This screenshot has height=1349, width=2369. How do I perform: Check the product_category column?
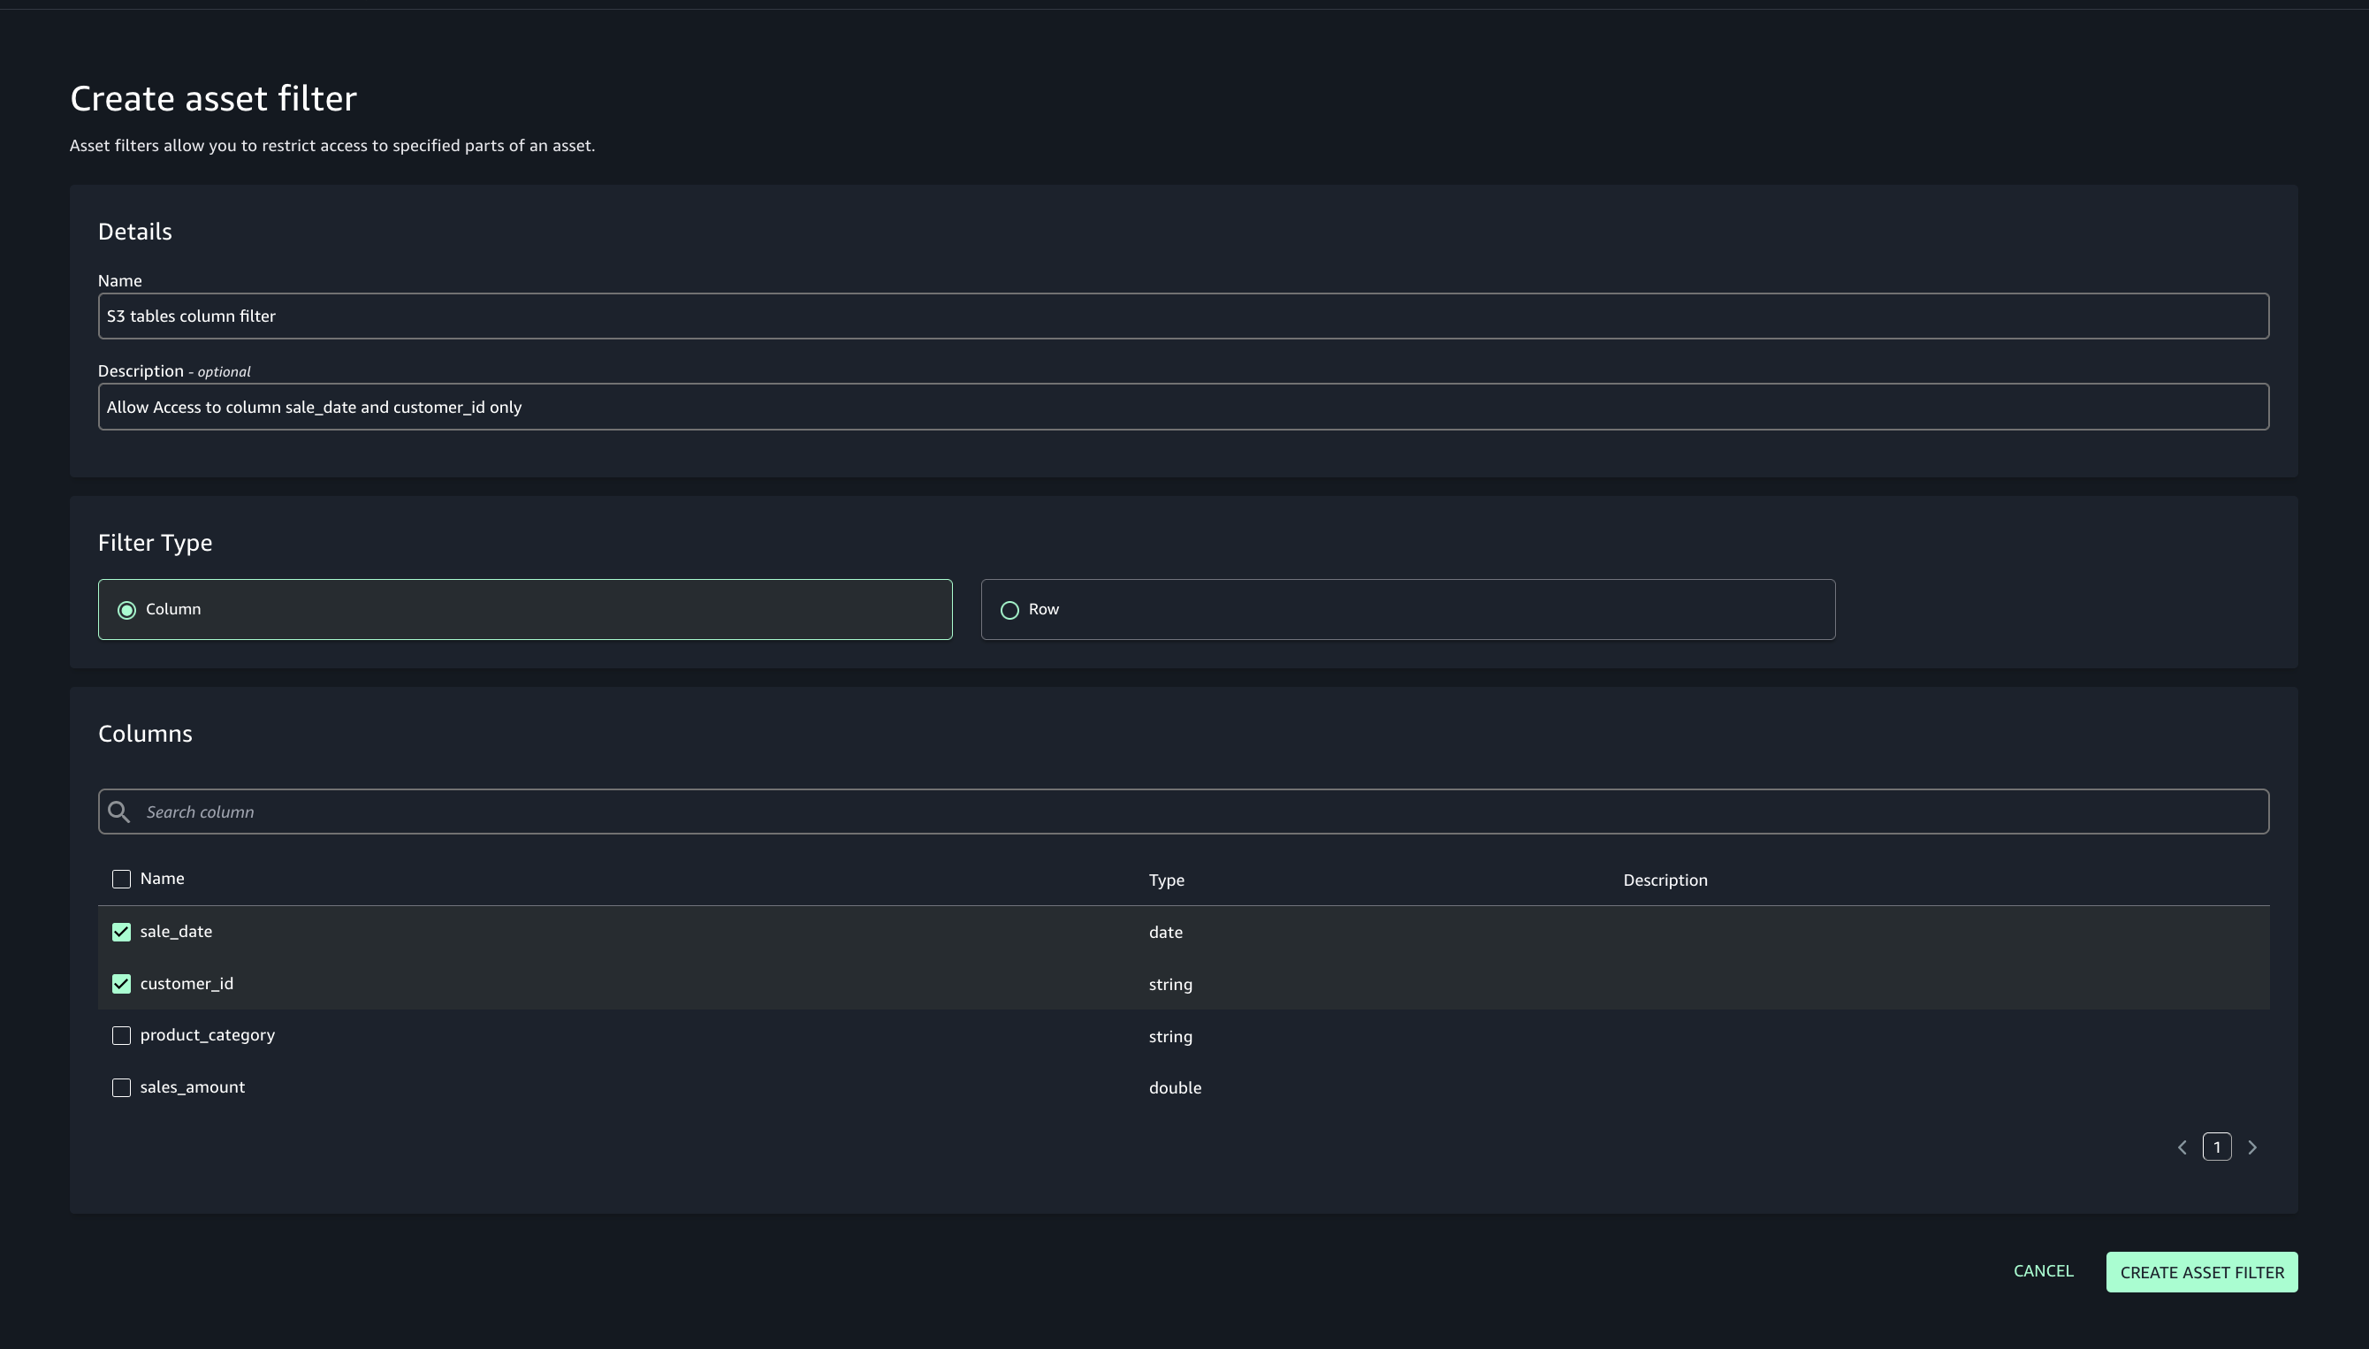121,1036
